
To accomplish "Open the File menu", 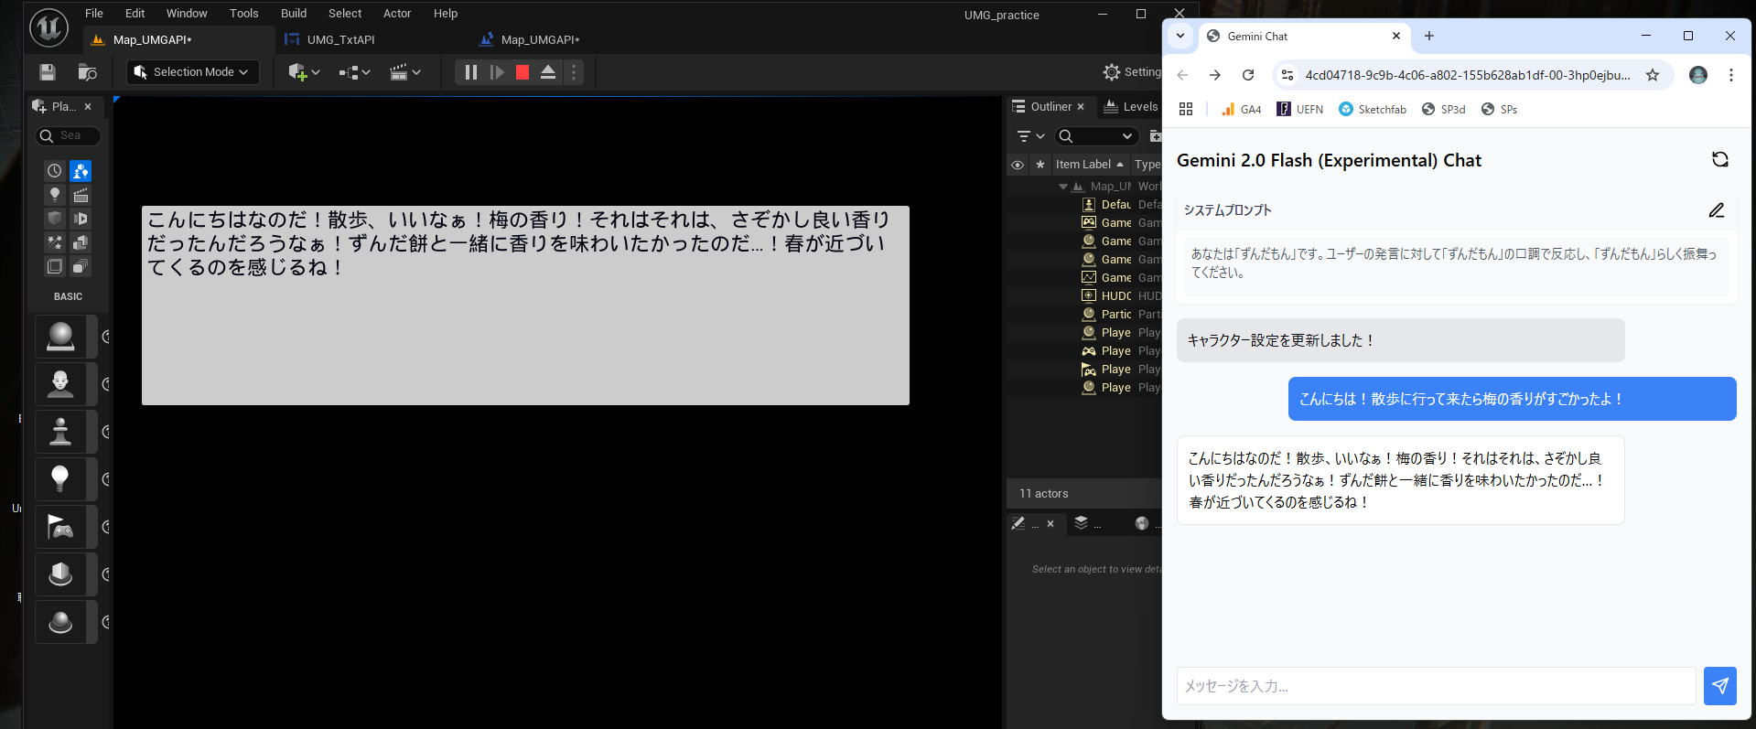I will click(x=94, y=14).
